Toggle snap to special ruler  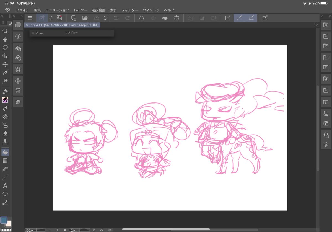239,18
